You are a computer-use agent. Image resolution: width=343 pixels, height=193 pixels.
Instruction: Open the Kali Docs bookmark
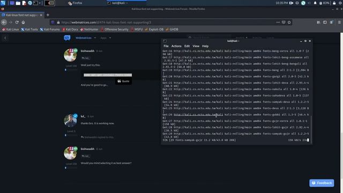[x=70, y=29]
